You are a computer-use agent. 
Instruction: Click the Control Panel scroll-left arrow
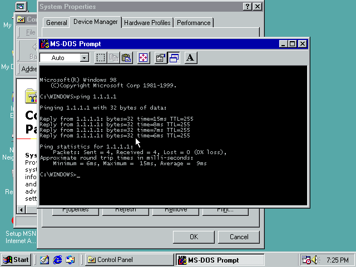(x=22, y=210)
